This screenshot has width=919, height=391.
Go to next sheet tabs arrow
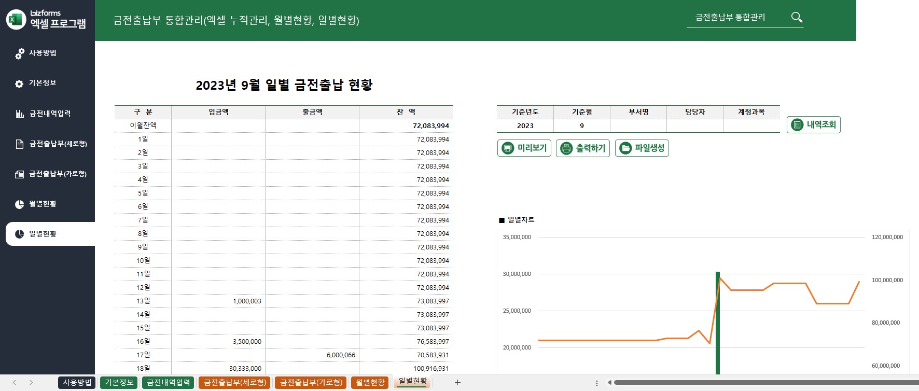[31, 382]
